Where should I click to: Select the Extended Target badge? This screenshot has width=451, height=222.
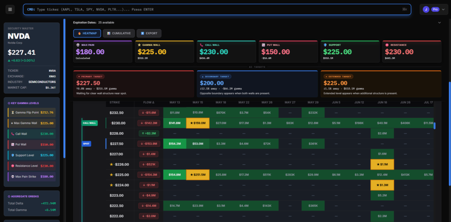coord(338,77)
